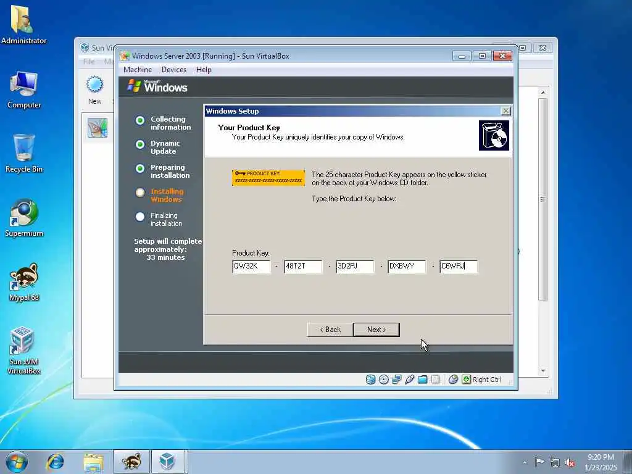Viewport: 632px width, 474px height.
Task: Click the USB device status icon
Action: pyautogui.click(x=410, y=380)
